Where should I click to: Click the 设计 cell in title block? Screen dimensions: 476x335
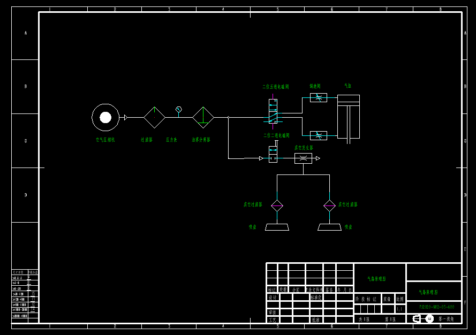pyautogui.click(x=273, y=298)
